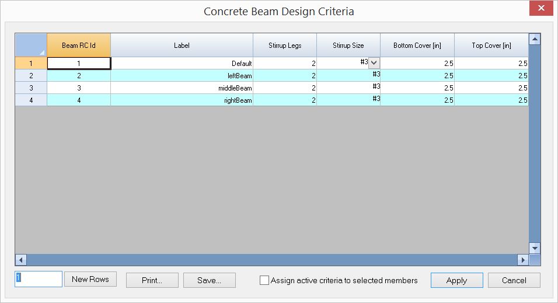Click the new rows count input field

point(39,279)
